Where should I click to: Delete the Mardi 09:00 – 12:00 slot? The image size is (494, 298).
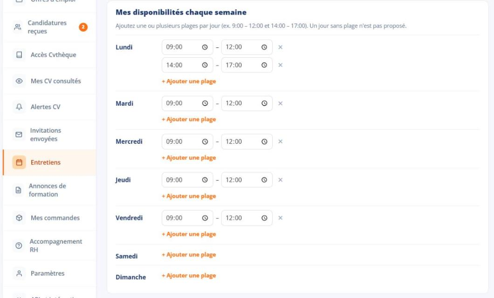click(x=280, y=103)
